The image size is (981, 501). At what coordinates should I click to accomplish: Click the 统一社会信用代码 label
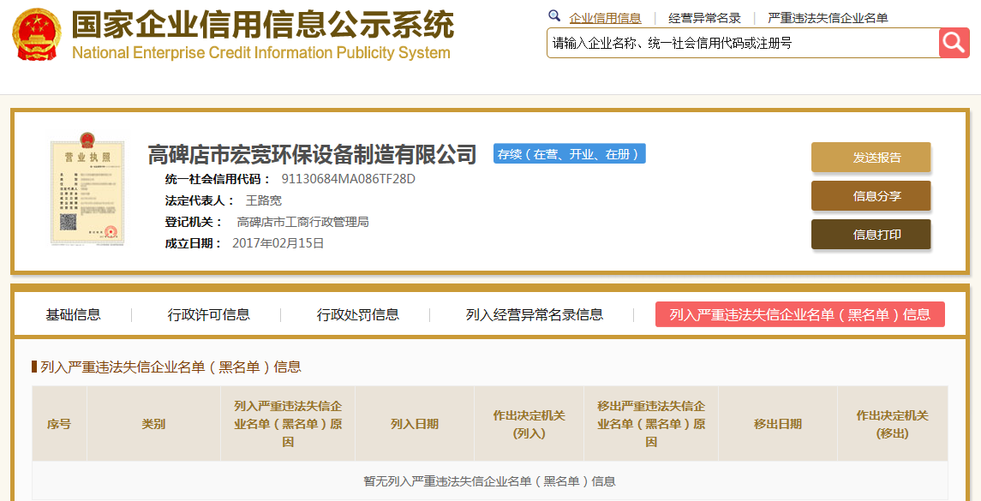click(x=218, y=180)
